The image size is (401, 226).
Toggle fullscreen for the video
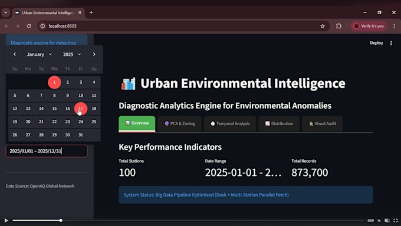click(395, 220)
